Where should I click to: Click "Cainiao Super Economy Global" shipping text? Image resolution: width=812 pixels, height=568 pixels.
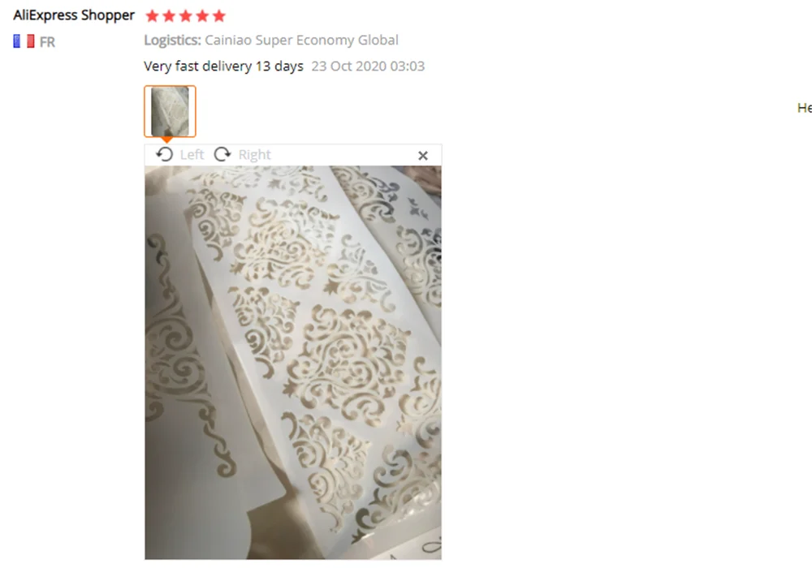pos(301,40)
